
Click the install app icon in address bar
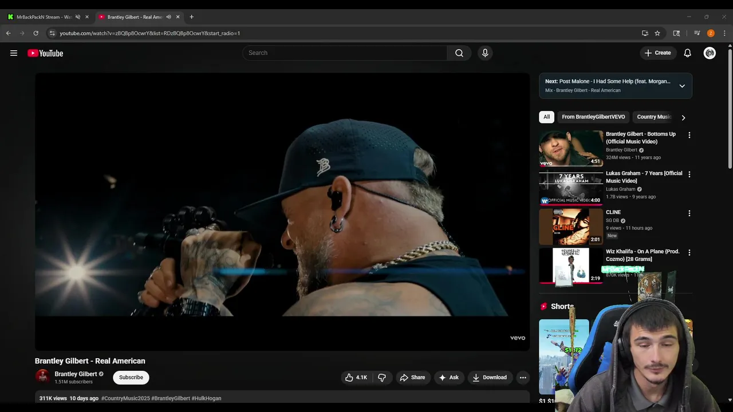click(645, 33)
